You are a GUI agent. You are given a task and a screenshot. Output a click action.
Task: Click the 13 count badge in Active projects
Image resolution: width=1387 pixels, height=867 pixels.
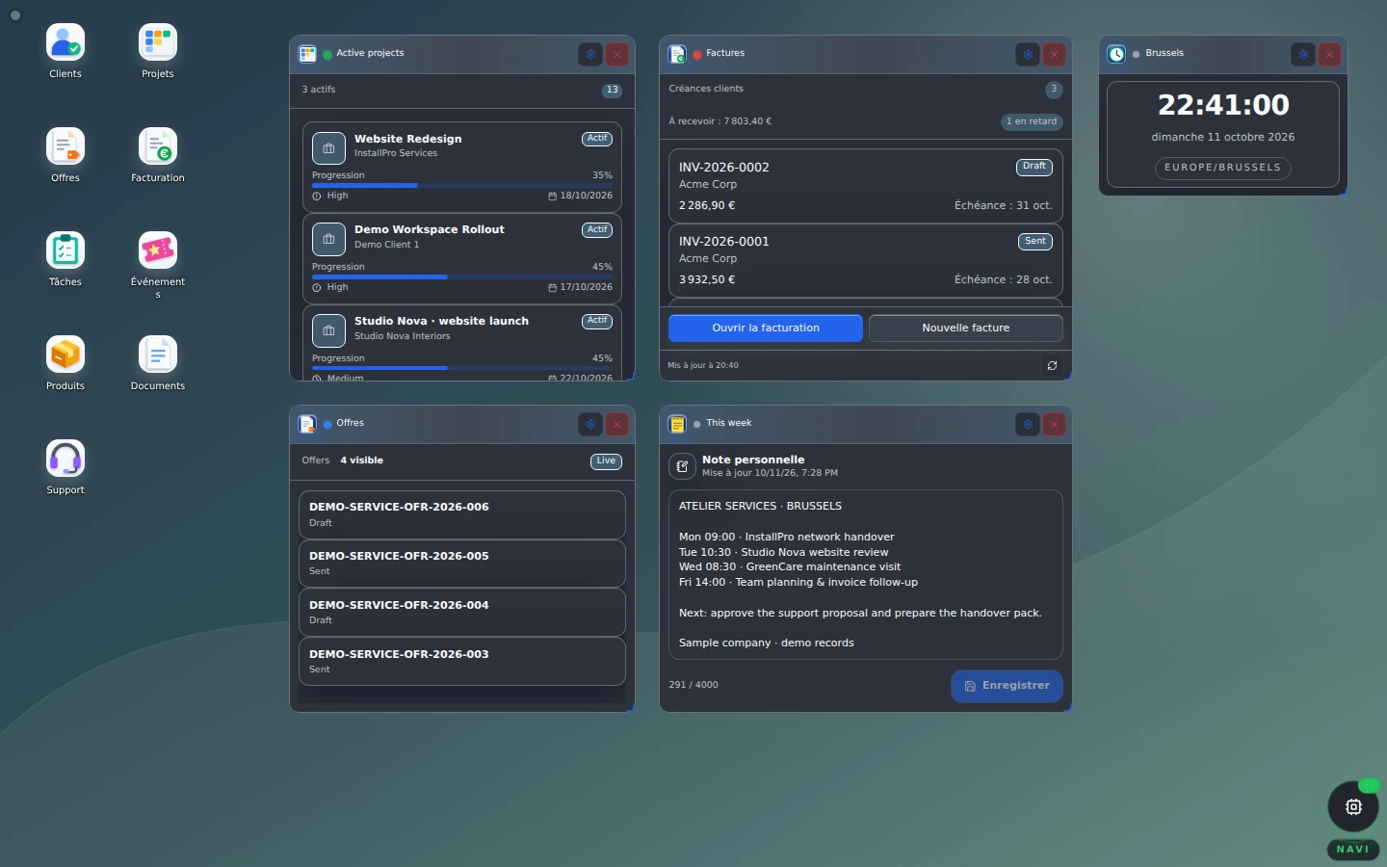click(x=612, y=91)
